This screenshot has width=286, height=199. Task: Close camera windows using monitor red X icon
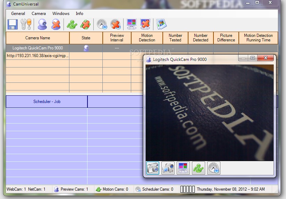145,24
